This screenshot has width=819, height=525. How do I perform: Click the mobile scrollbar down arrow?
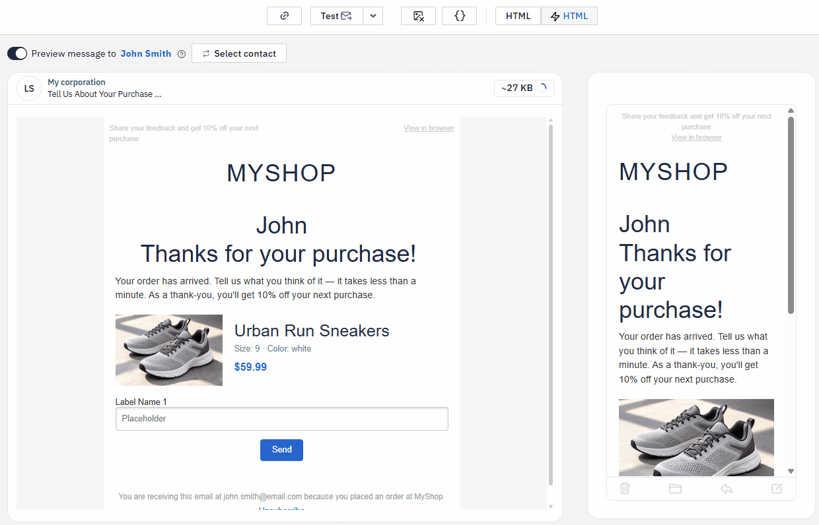pos(791,471)
